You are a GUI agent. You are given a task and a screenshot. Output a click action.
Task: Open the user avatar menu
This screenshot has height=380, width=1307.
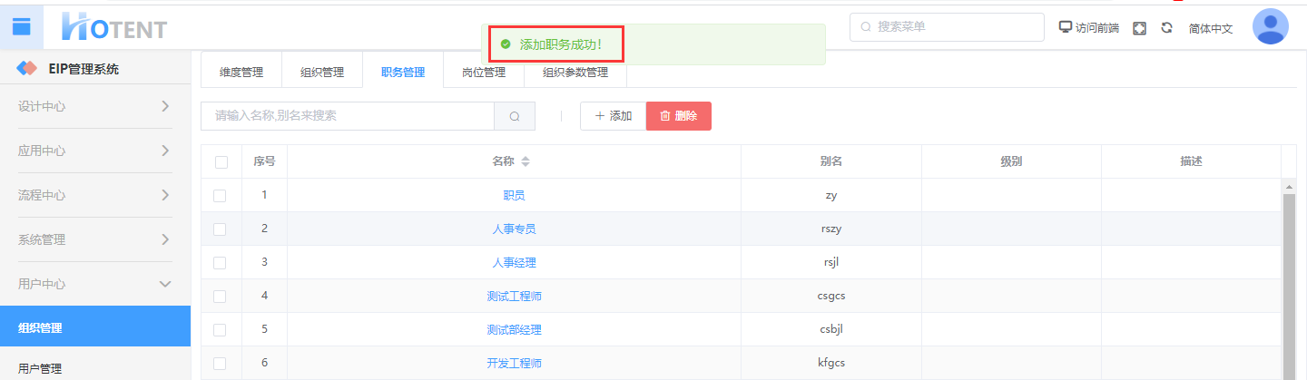1270,26
